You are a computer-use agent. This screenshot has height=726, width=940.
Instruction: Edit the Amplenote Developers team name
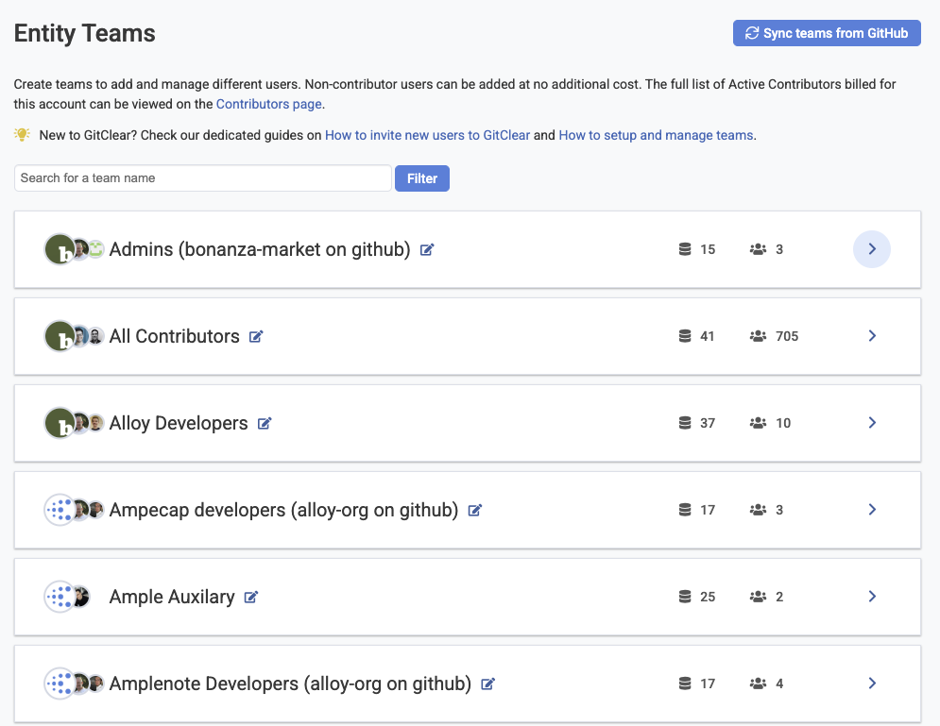[x=487, y=684]
